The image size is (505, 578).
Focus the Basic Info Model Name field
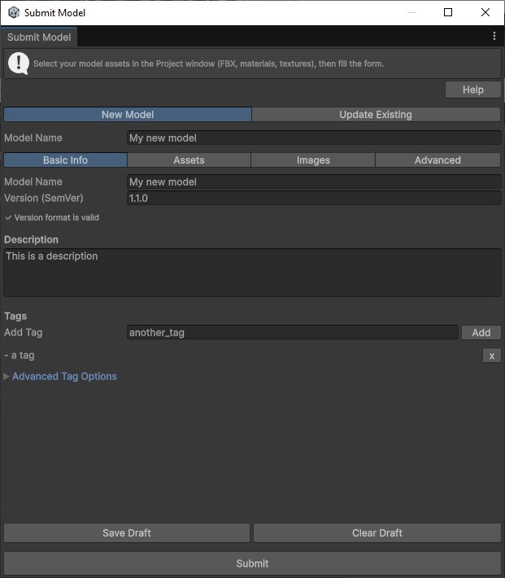314,182
